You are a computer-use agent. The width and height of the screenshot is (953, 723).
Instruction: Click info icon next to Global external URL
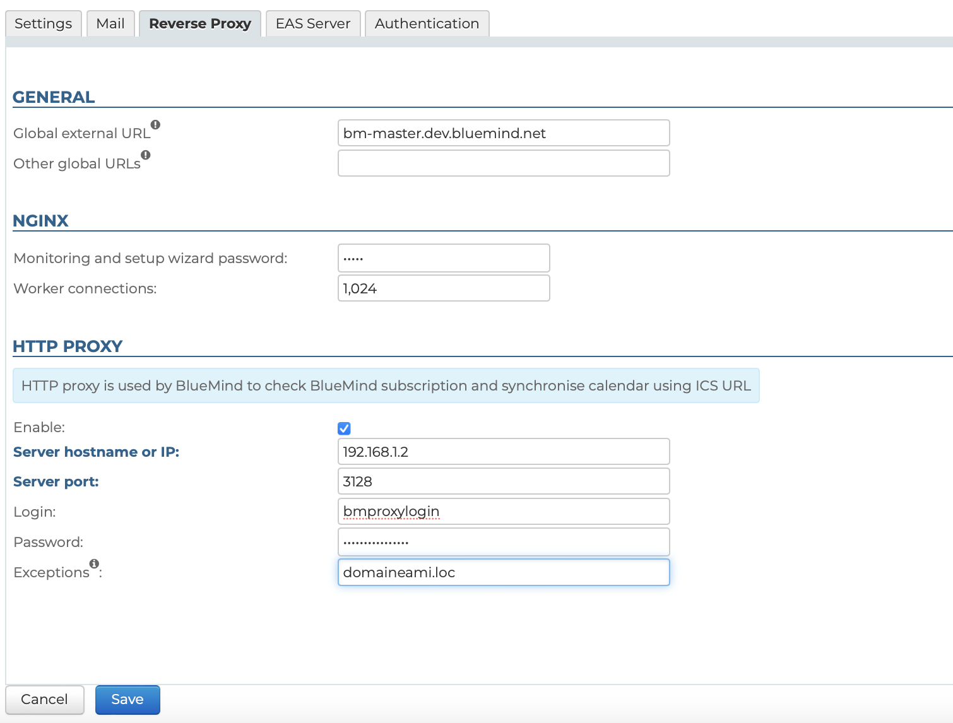click(x=155, y=125)
